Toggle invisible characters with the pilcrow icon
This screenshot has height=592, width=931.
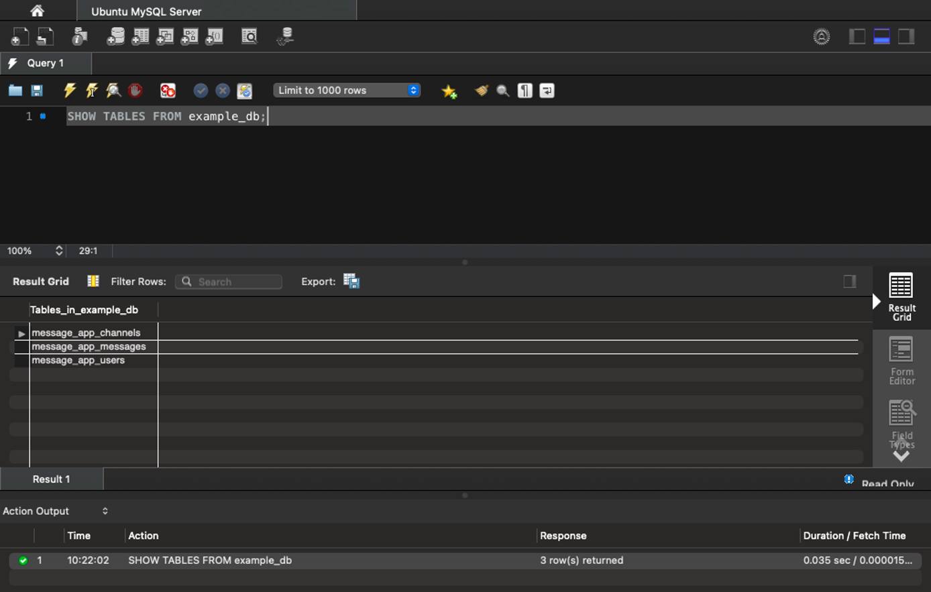525,91
